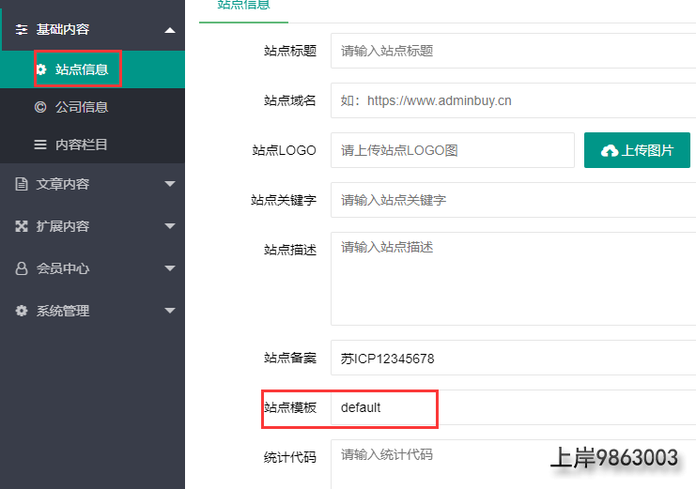Click the cloud upload icon in 上传图片
This screenshot has height=489, width=696.
(x=610, y=151)
